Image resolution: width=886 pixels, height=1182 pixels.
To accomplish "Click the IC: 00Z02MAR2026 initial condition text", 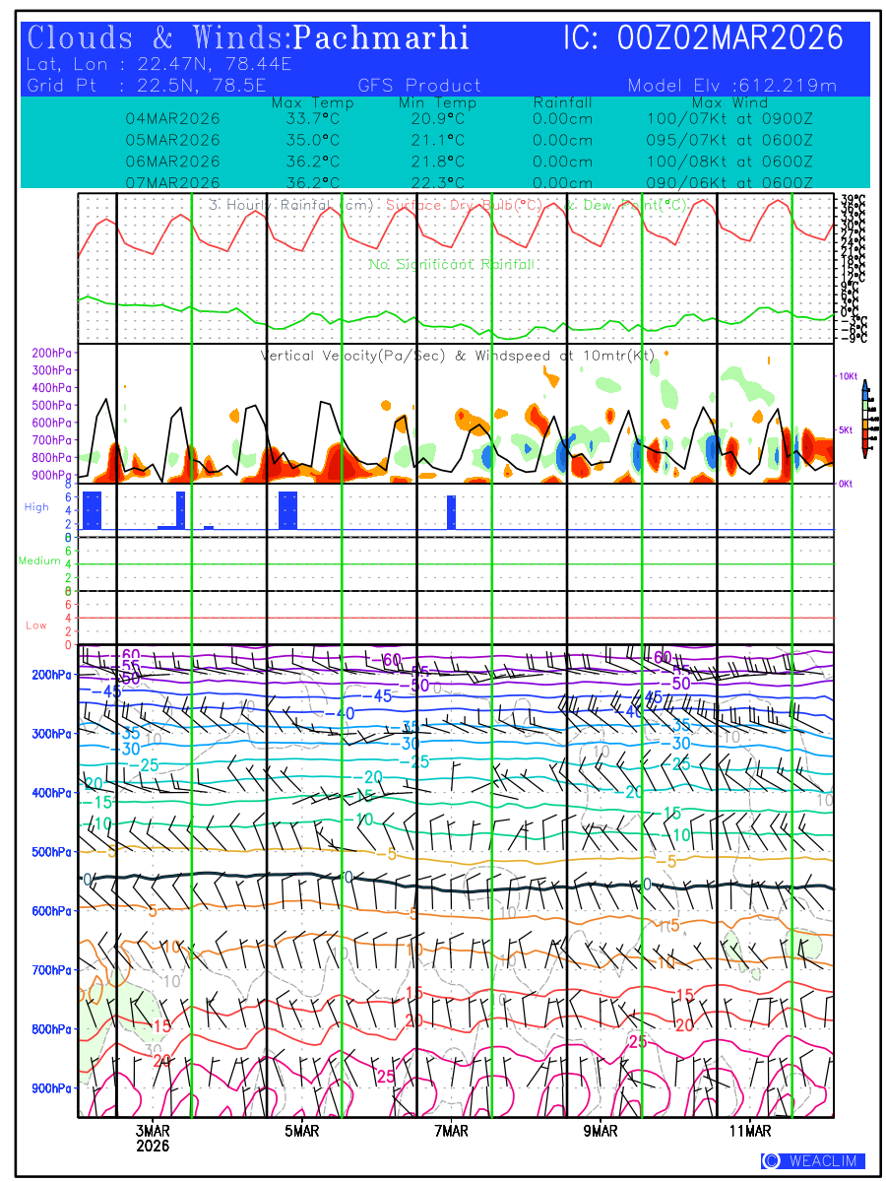I will pos(703,38).
